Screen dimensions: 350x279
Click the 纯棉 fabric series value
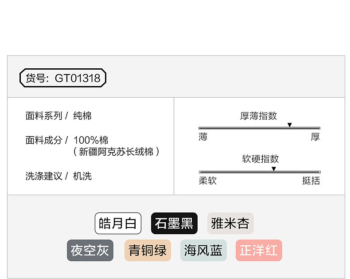[x=82, y=116]
